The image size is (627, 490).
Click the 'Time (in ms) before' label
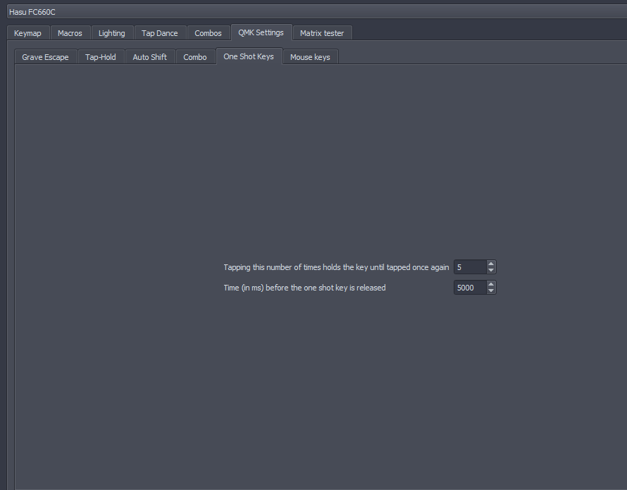(x=305, y=288)
